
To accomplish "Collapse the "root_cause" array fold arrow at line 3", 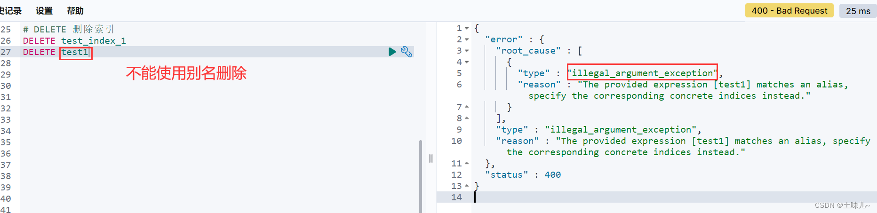I will point(467,51).
